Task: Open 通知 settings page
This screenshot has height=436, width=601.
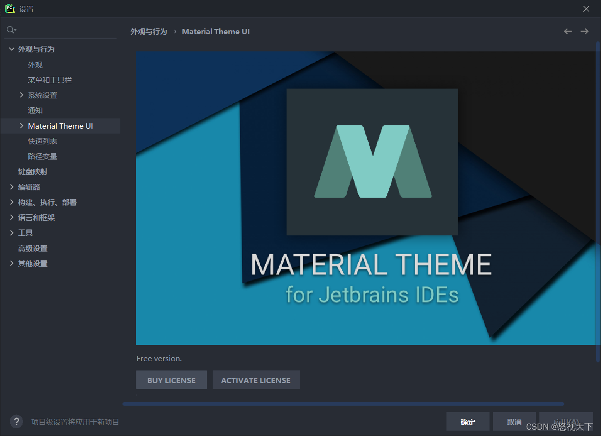Action: point(35,111)
